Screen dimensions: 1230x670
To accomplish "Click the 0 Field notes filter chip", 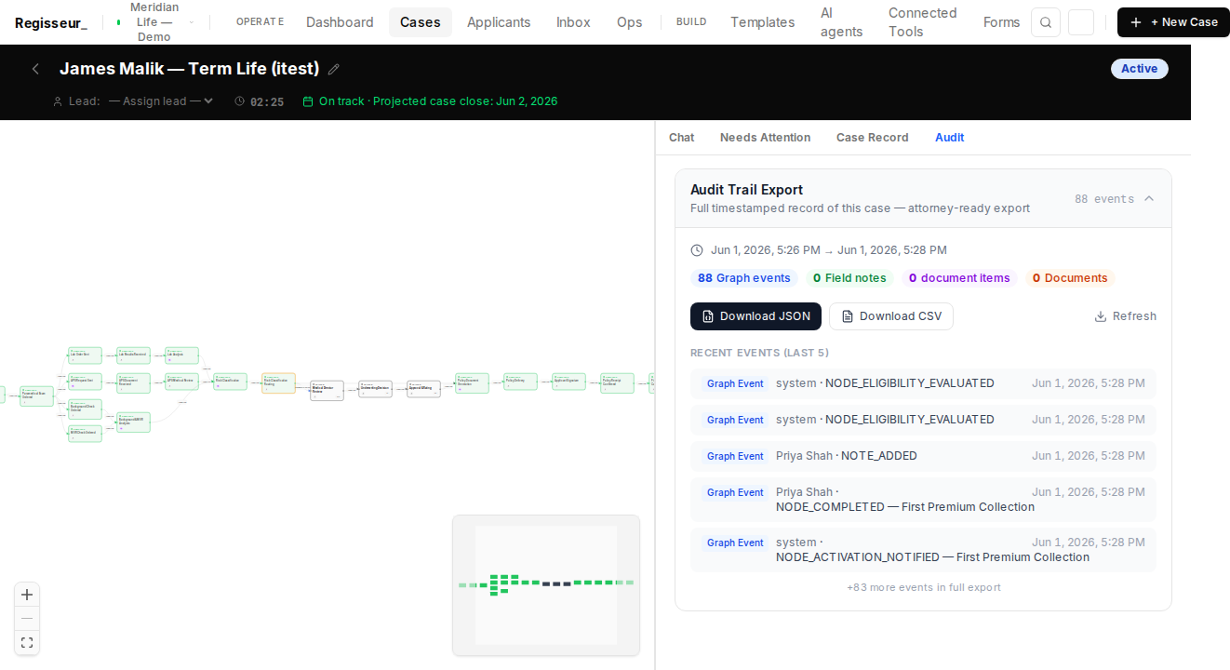I will [849, 278].
